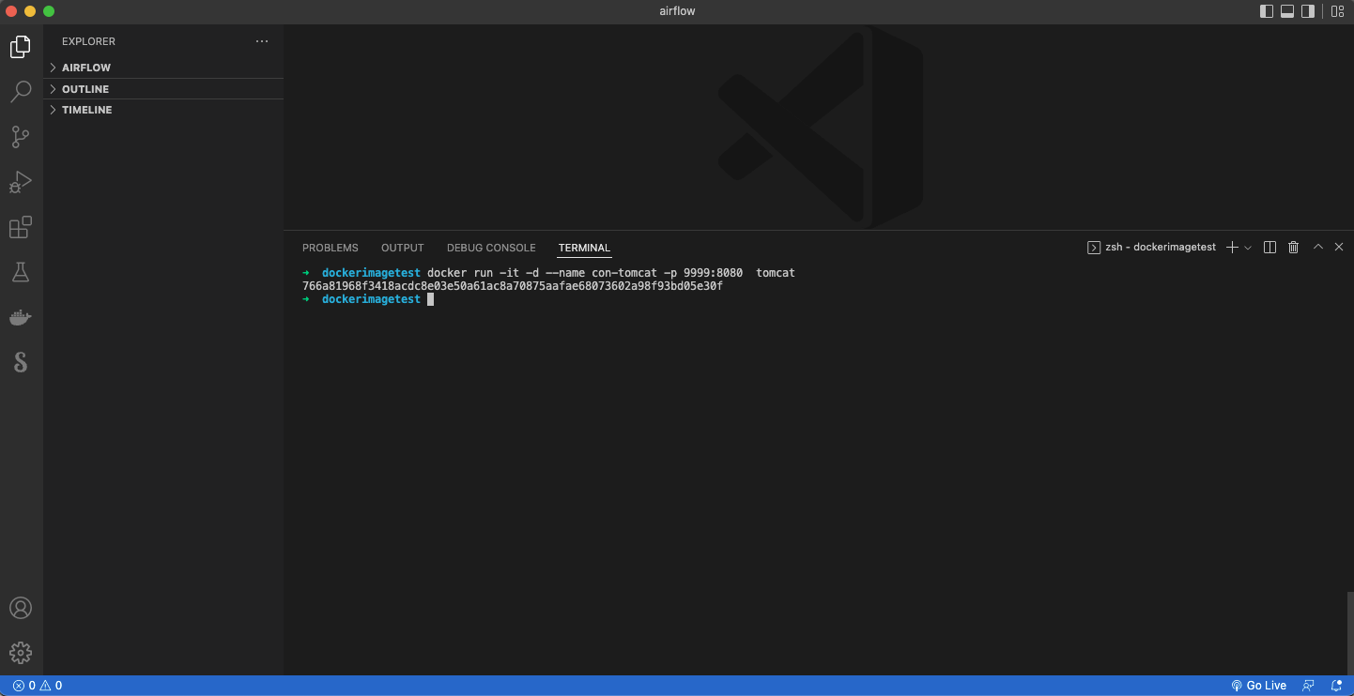Open the launch profile dropdown arrow
This screenshot has height=696, width=1354.
[x=1248, y=248]
